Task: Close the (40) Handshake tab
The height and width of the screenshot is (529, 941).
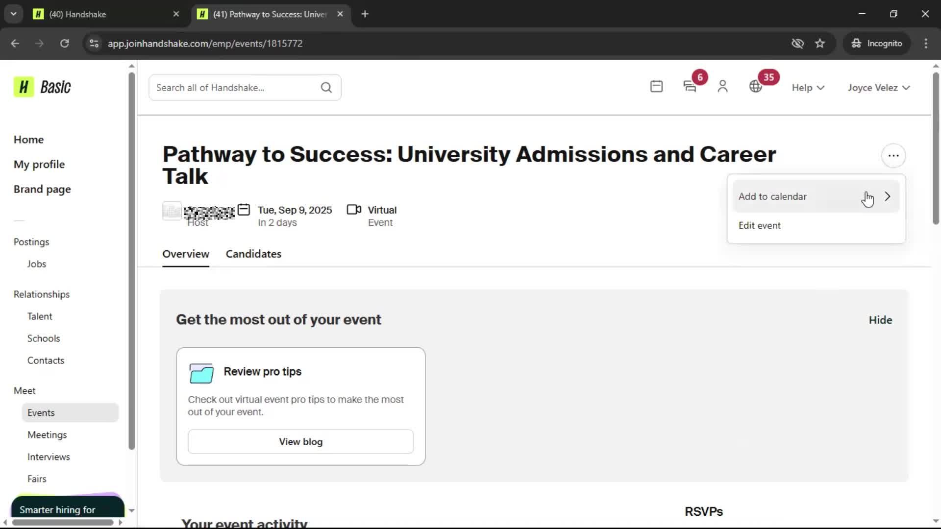Action: (176, 14)
